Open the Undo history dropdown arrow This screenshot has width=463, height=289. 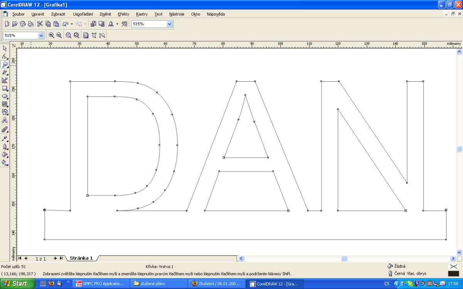72,24
